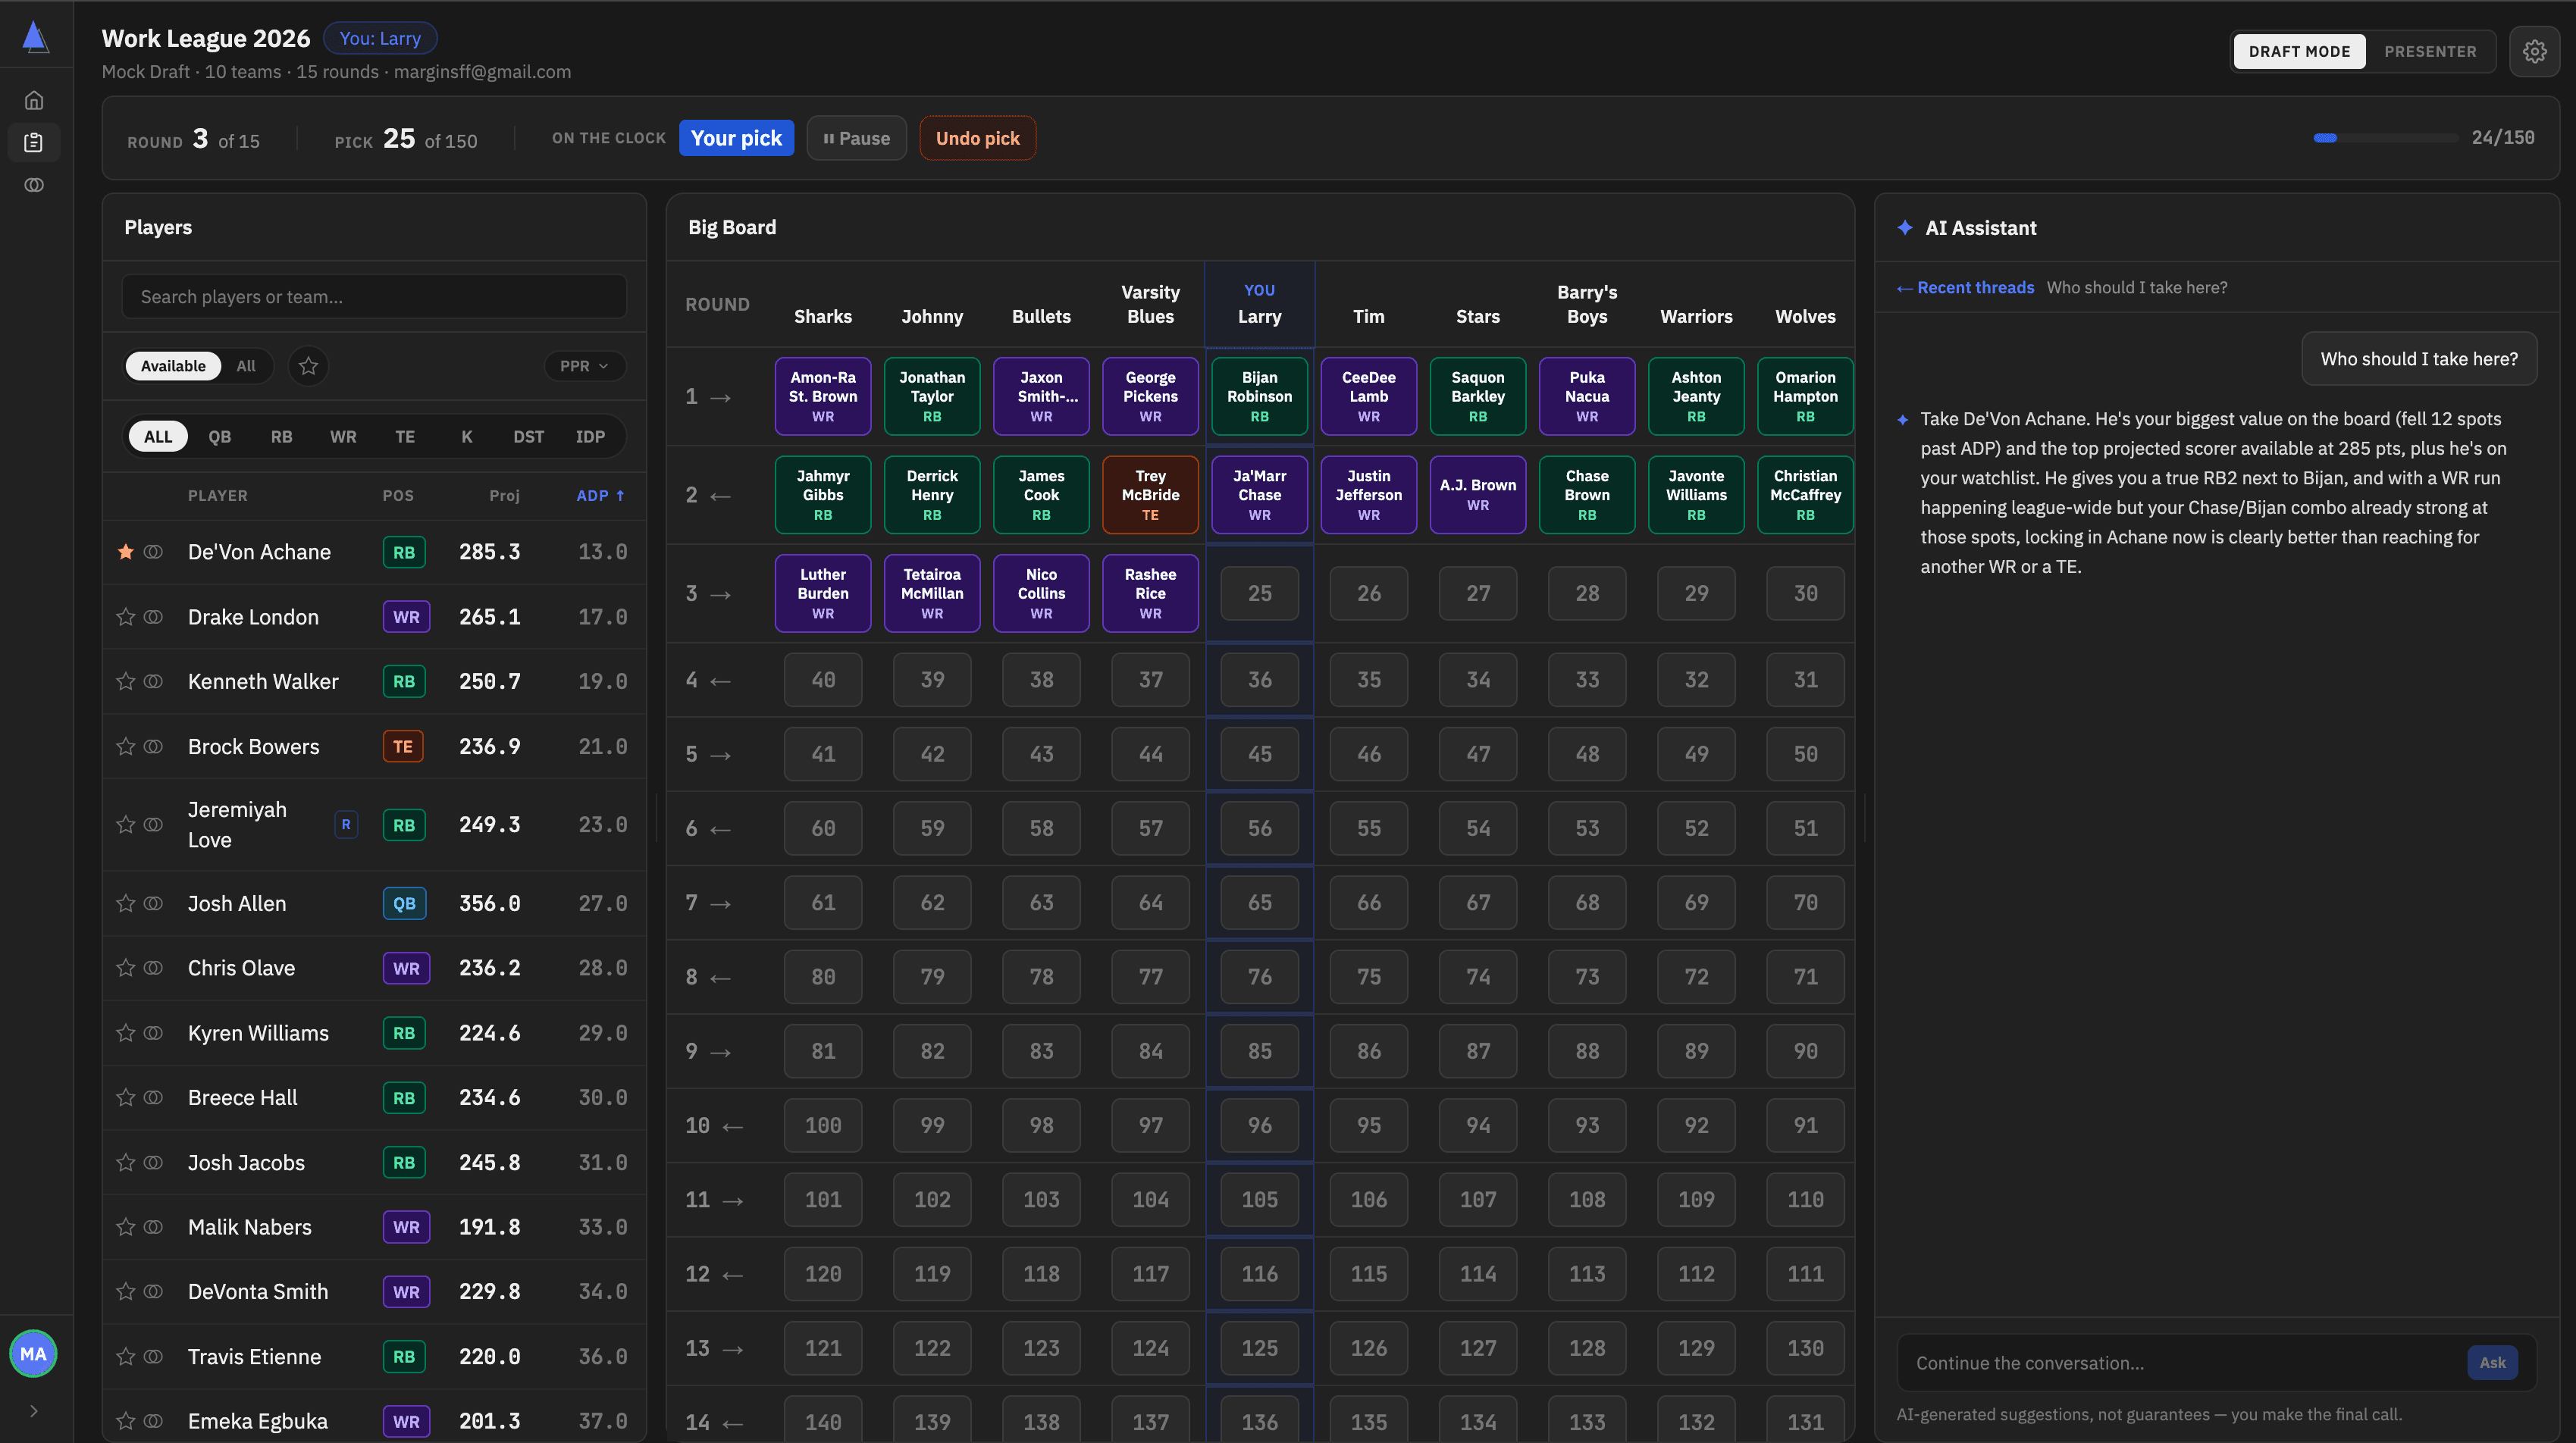Click the circles icon next to Brock Bowers
Image resolution: width=2576 pixels, height=1443 pixels.
153,746
